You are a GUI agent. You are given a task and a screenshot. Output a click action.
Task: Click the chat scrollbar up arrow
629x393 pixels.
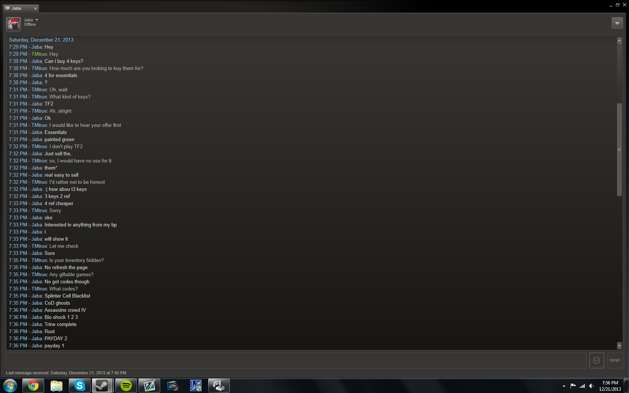[619, 40]
